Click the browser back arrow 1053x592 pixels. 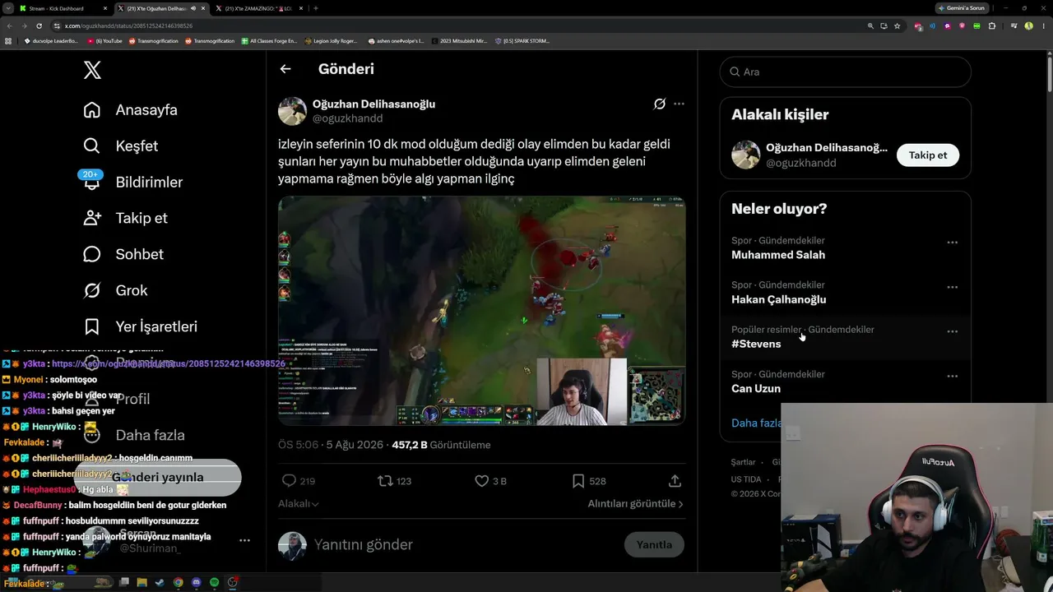(9, 25)
